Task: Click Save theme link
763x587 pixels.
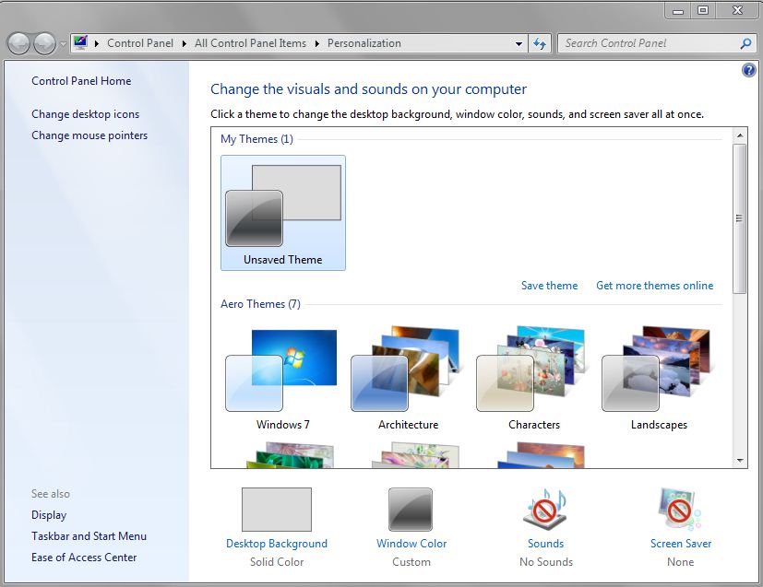Action: click(x=549, y=286)
